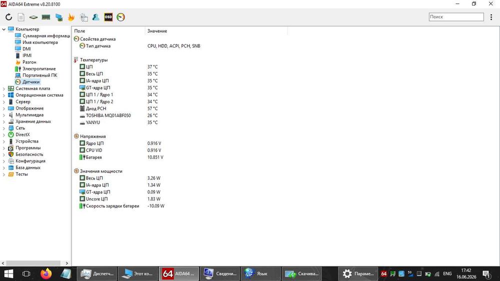Collapse the Компьютер tree node

(4, 29)
